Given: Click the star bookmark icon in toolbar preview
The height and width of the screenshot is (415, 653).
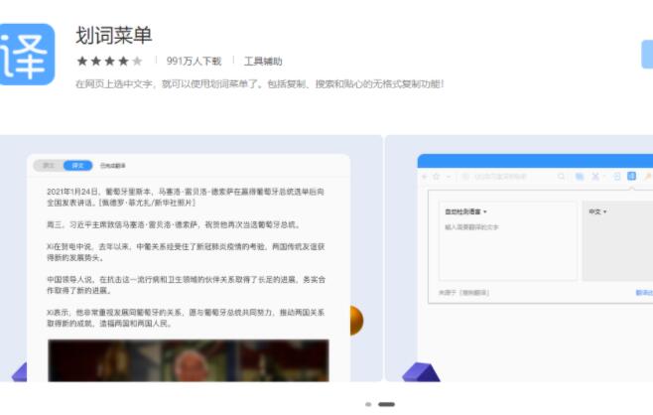Looking at the screenshot, I should [436, 177].
